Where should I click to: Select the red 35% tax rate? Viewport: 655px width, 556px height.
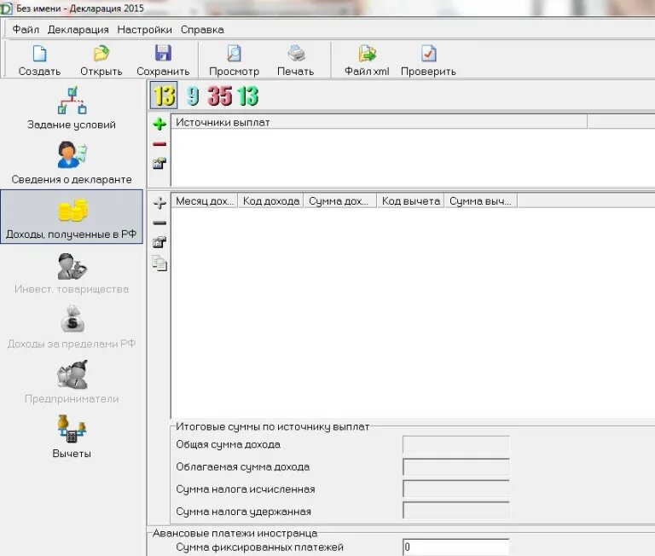point(220,96)
